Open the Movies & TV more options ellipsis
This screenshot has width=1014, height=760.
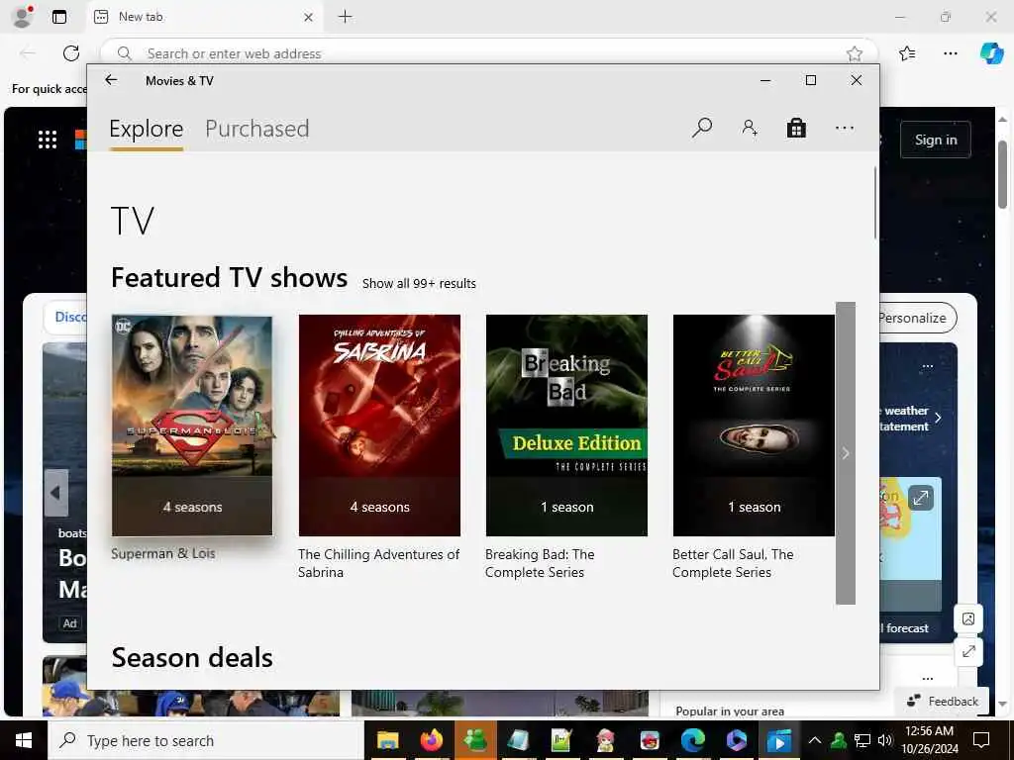[844, 128]
